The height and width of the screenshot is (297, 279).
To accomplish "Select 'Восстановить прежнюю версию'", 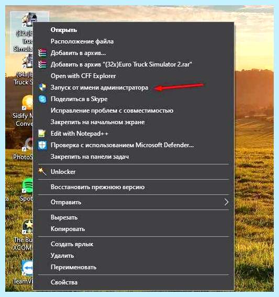I will [x=133, y=187].
